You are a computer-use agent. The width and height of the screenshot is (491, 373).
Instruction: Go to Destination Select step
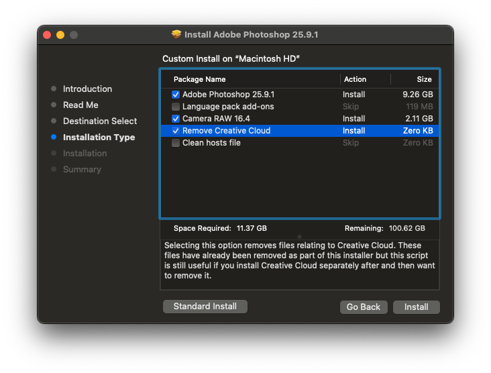tap(99, 121)
